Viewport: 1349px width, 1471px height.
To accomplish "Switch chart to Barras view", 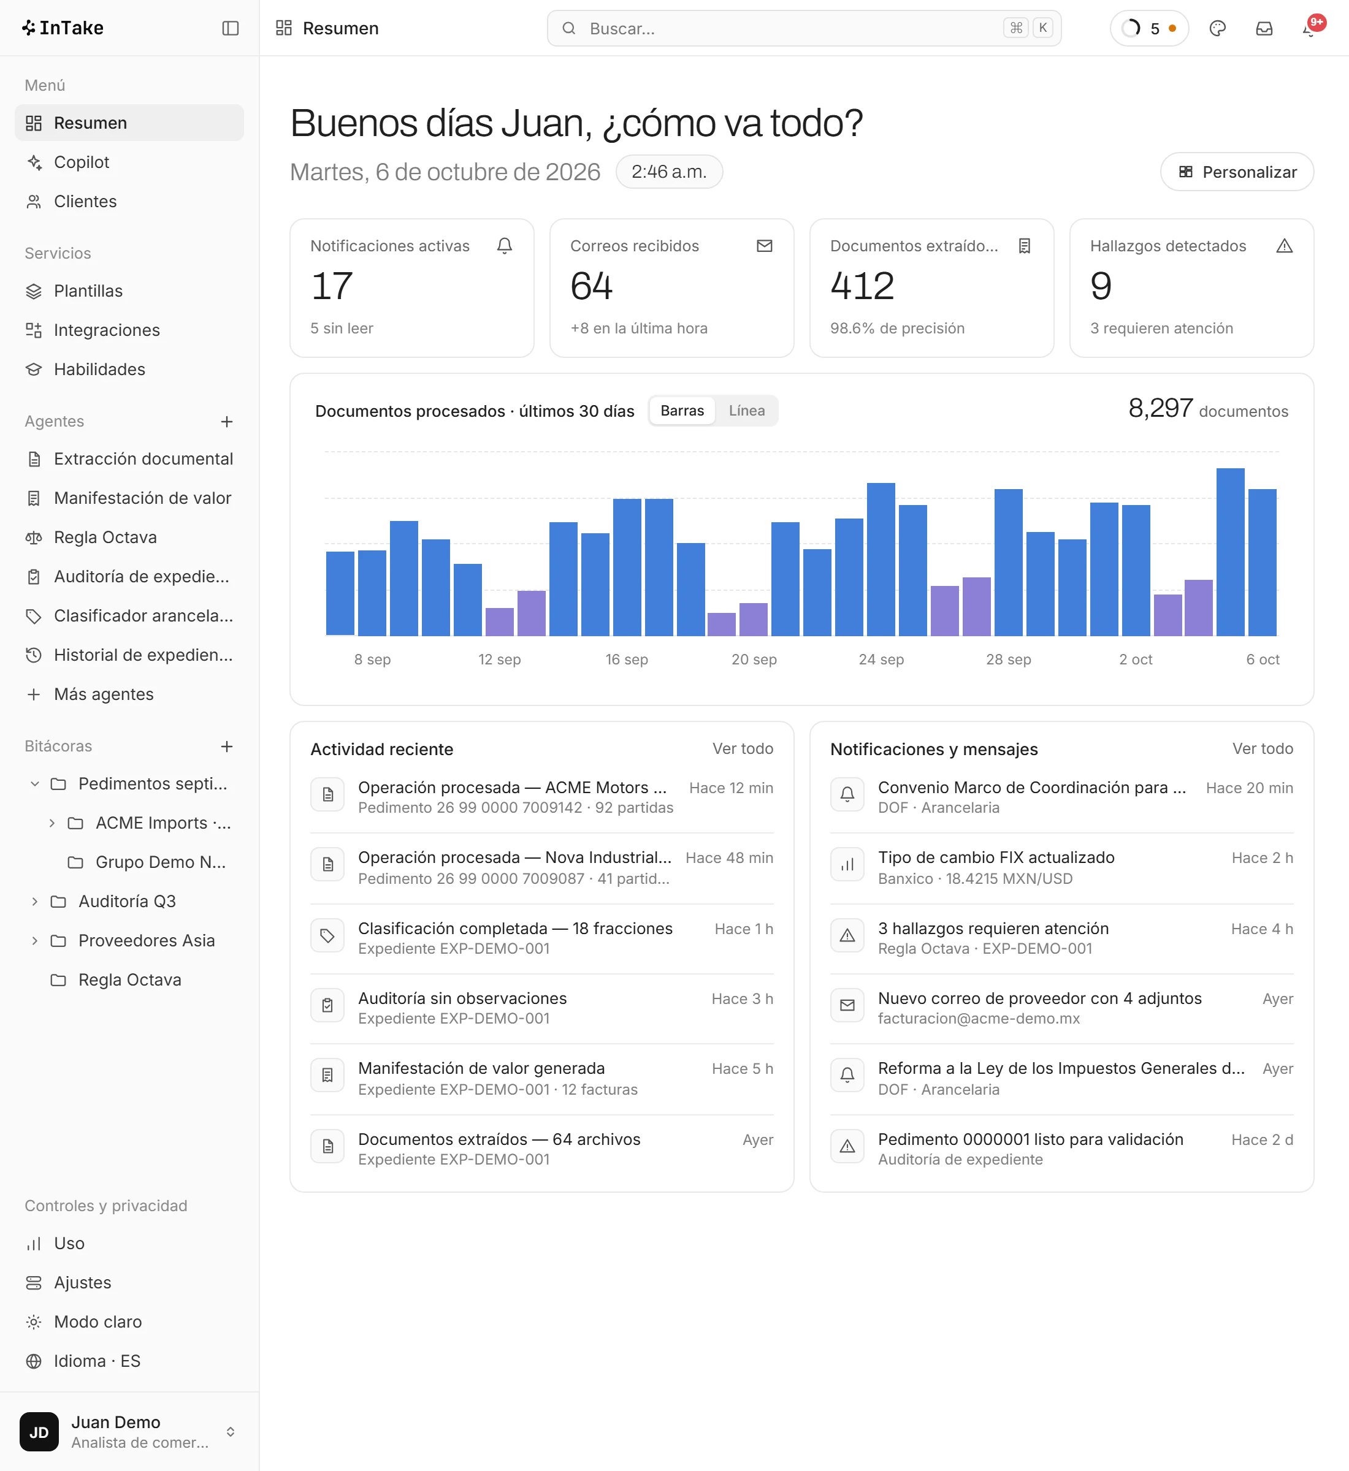I will click(682, 411).
